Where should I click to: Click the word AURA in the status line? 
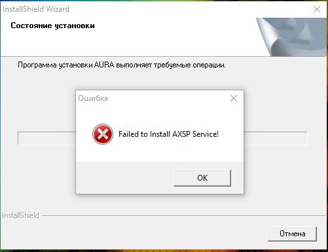coord(104,65)
